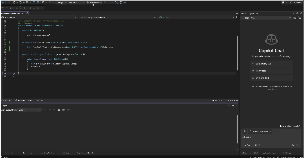Viewport: 304px width, 158px height.
Task: Click the code cleanup broom icon
Action: 38,100
